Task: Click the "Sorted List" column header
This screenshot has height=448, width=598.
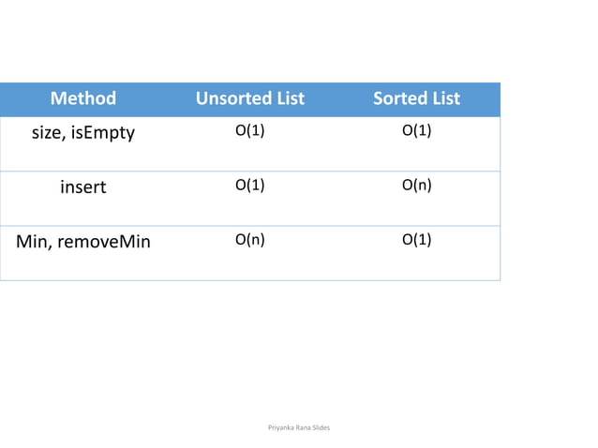Action: pos(416,98)
